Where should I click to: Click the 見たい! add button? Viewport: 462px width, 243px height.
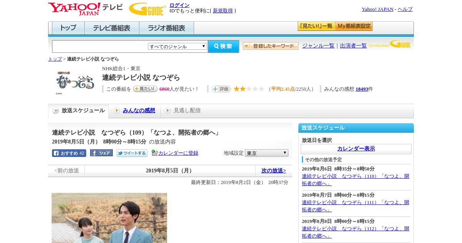pos(145,89)
